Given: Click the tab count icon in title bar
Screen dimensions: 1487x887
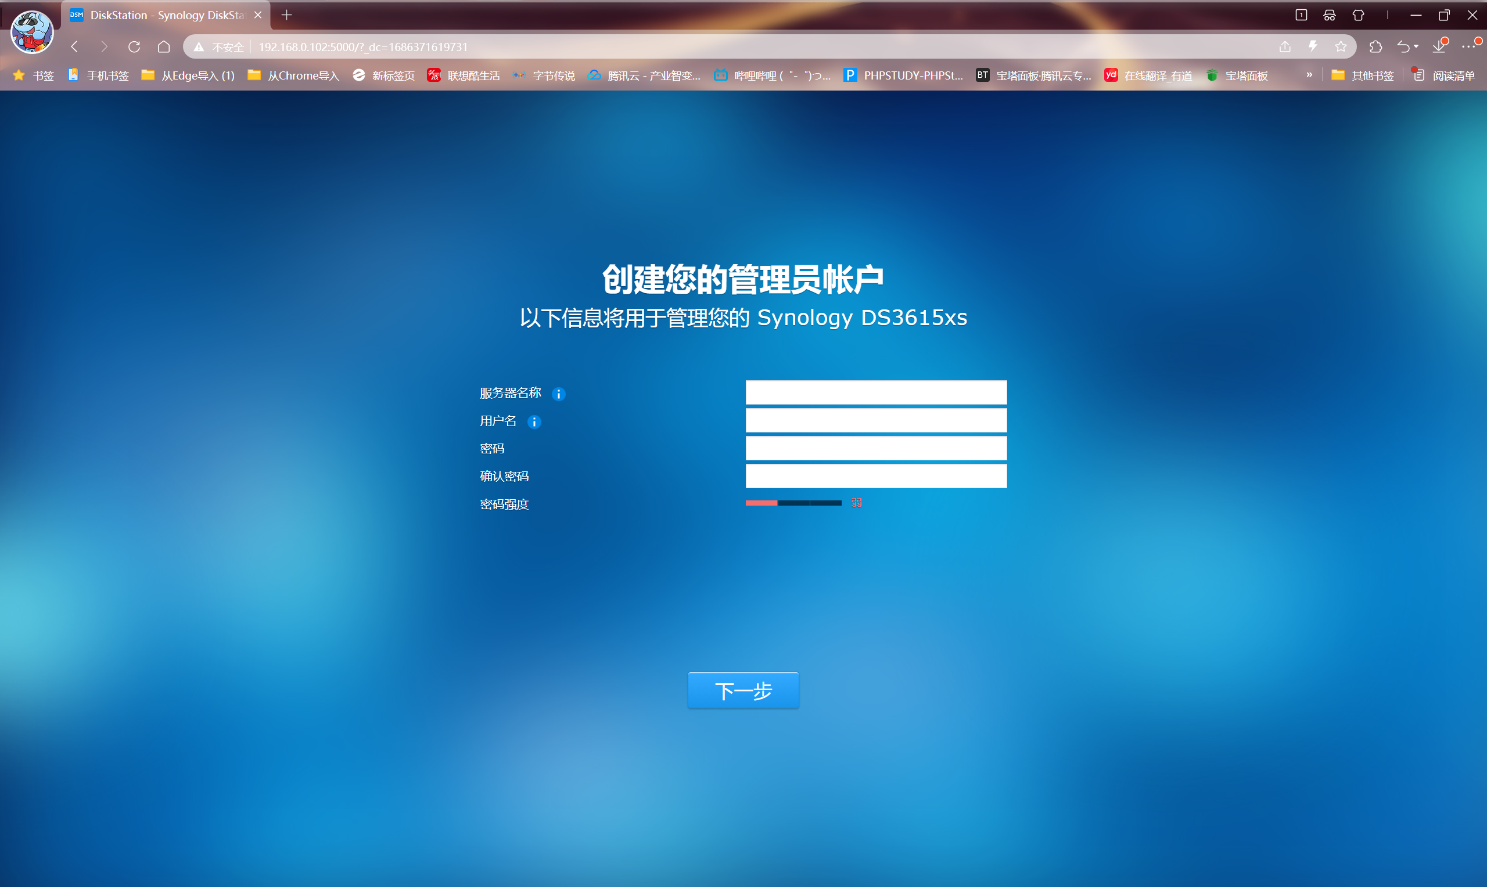Looking at the screenshot, I should click(1301, 15).
